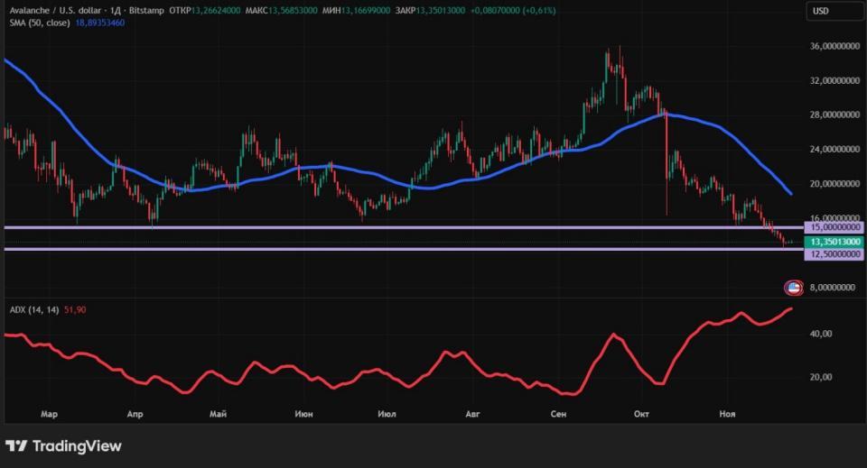Viewport: 867px width, 468px height.
Task: Click the TradingView wordmark text
Action: click(77, 446)
